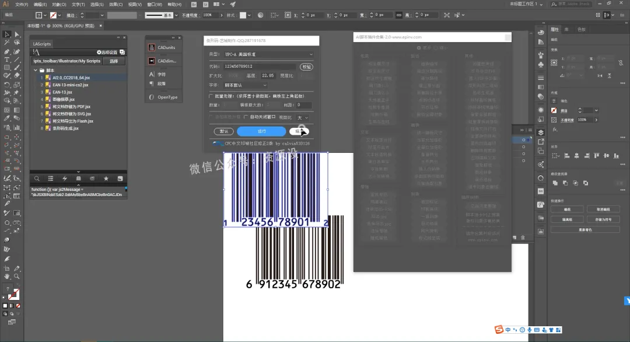Screen dimensions: 630x342
Task: Click the 校验 verify button
Action: pyautogui.click(x=306, y=67)
